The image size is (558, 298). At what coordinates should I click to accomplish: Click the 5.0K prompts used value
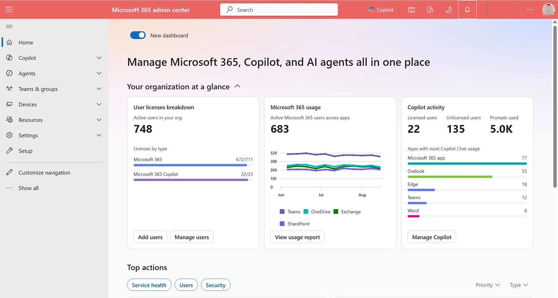click(x=501, y=129)
